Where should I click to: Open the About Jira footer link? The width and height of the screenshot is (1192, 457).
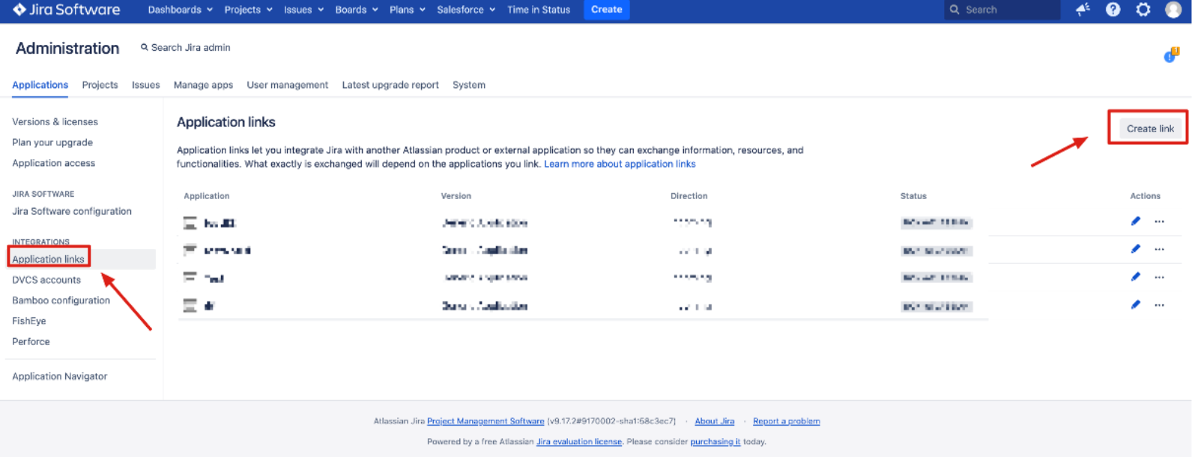coord(714,421)
